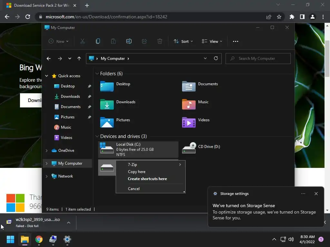The image size is (330, 247).
Task: Open Storage settings notification options
Action: pyautogui.click(x=303, y=194)
